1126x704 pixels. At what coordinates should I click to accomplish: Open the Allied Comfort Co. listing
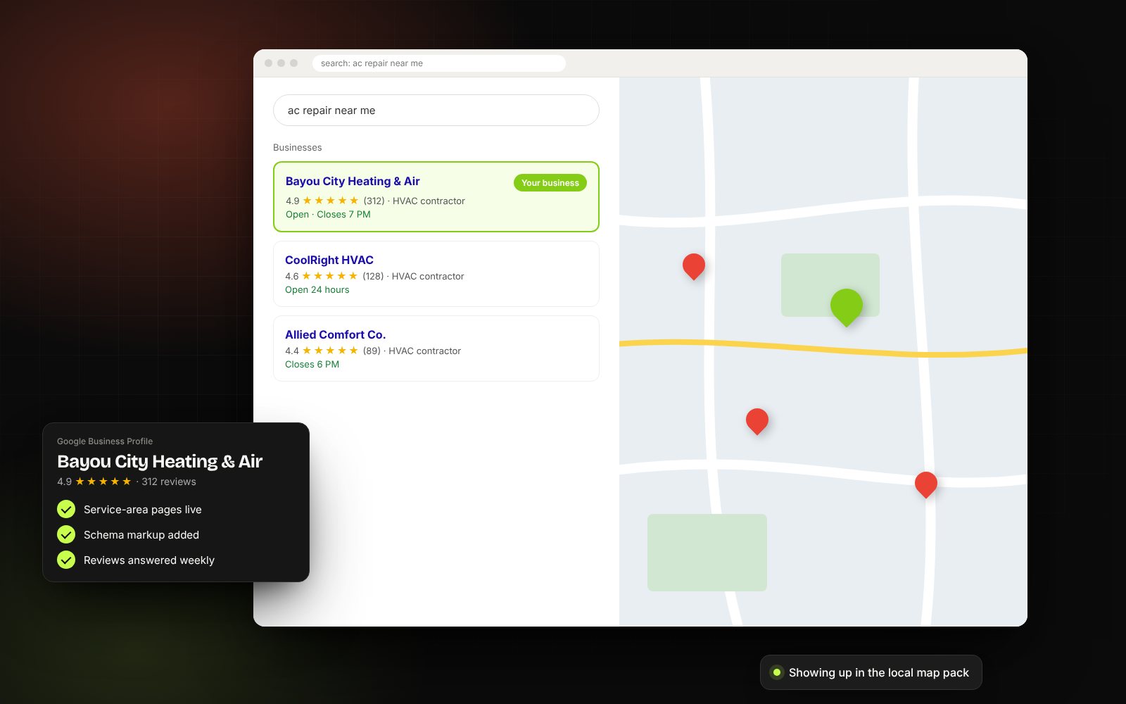click(x=436, y=348)
